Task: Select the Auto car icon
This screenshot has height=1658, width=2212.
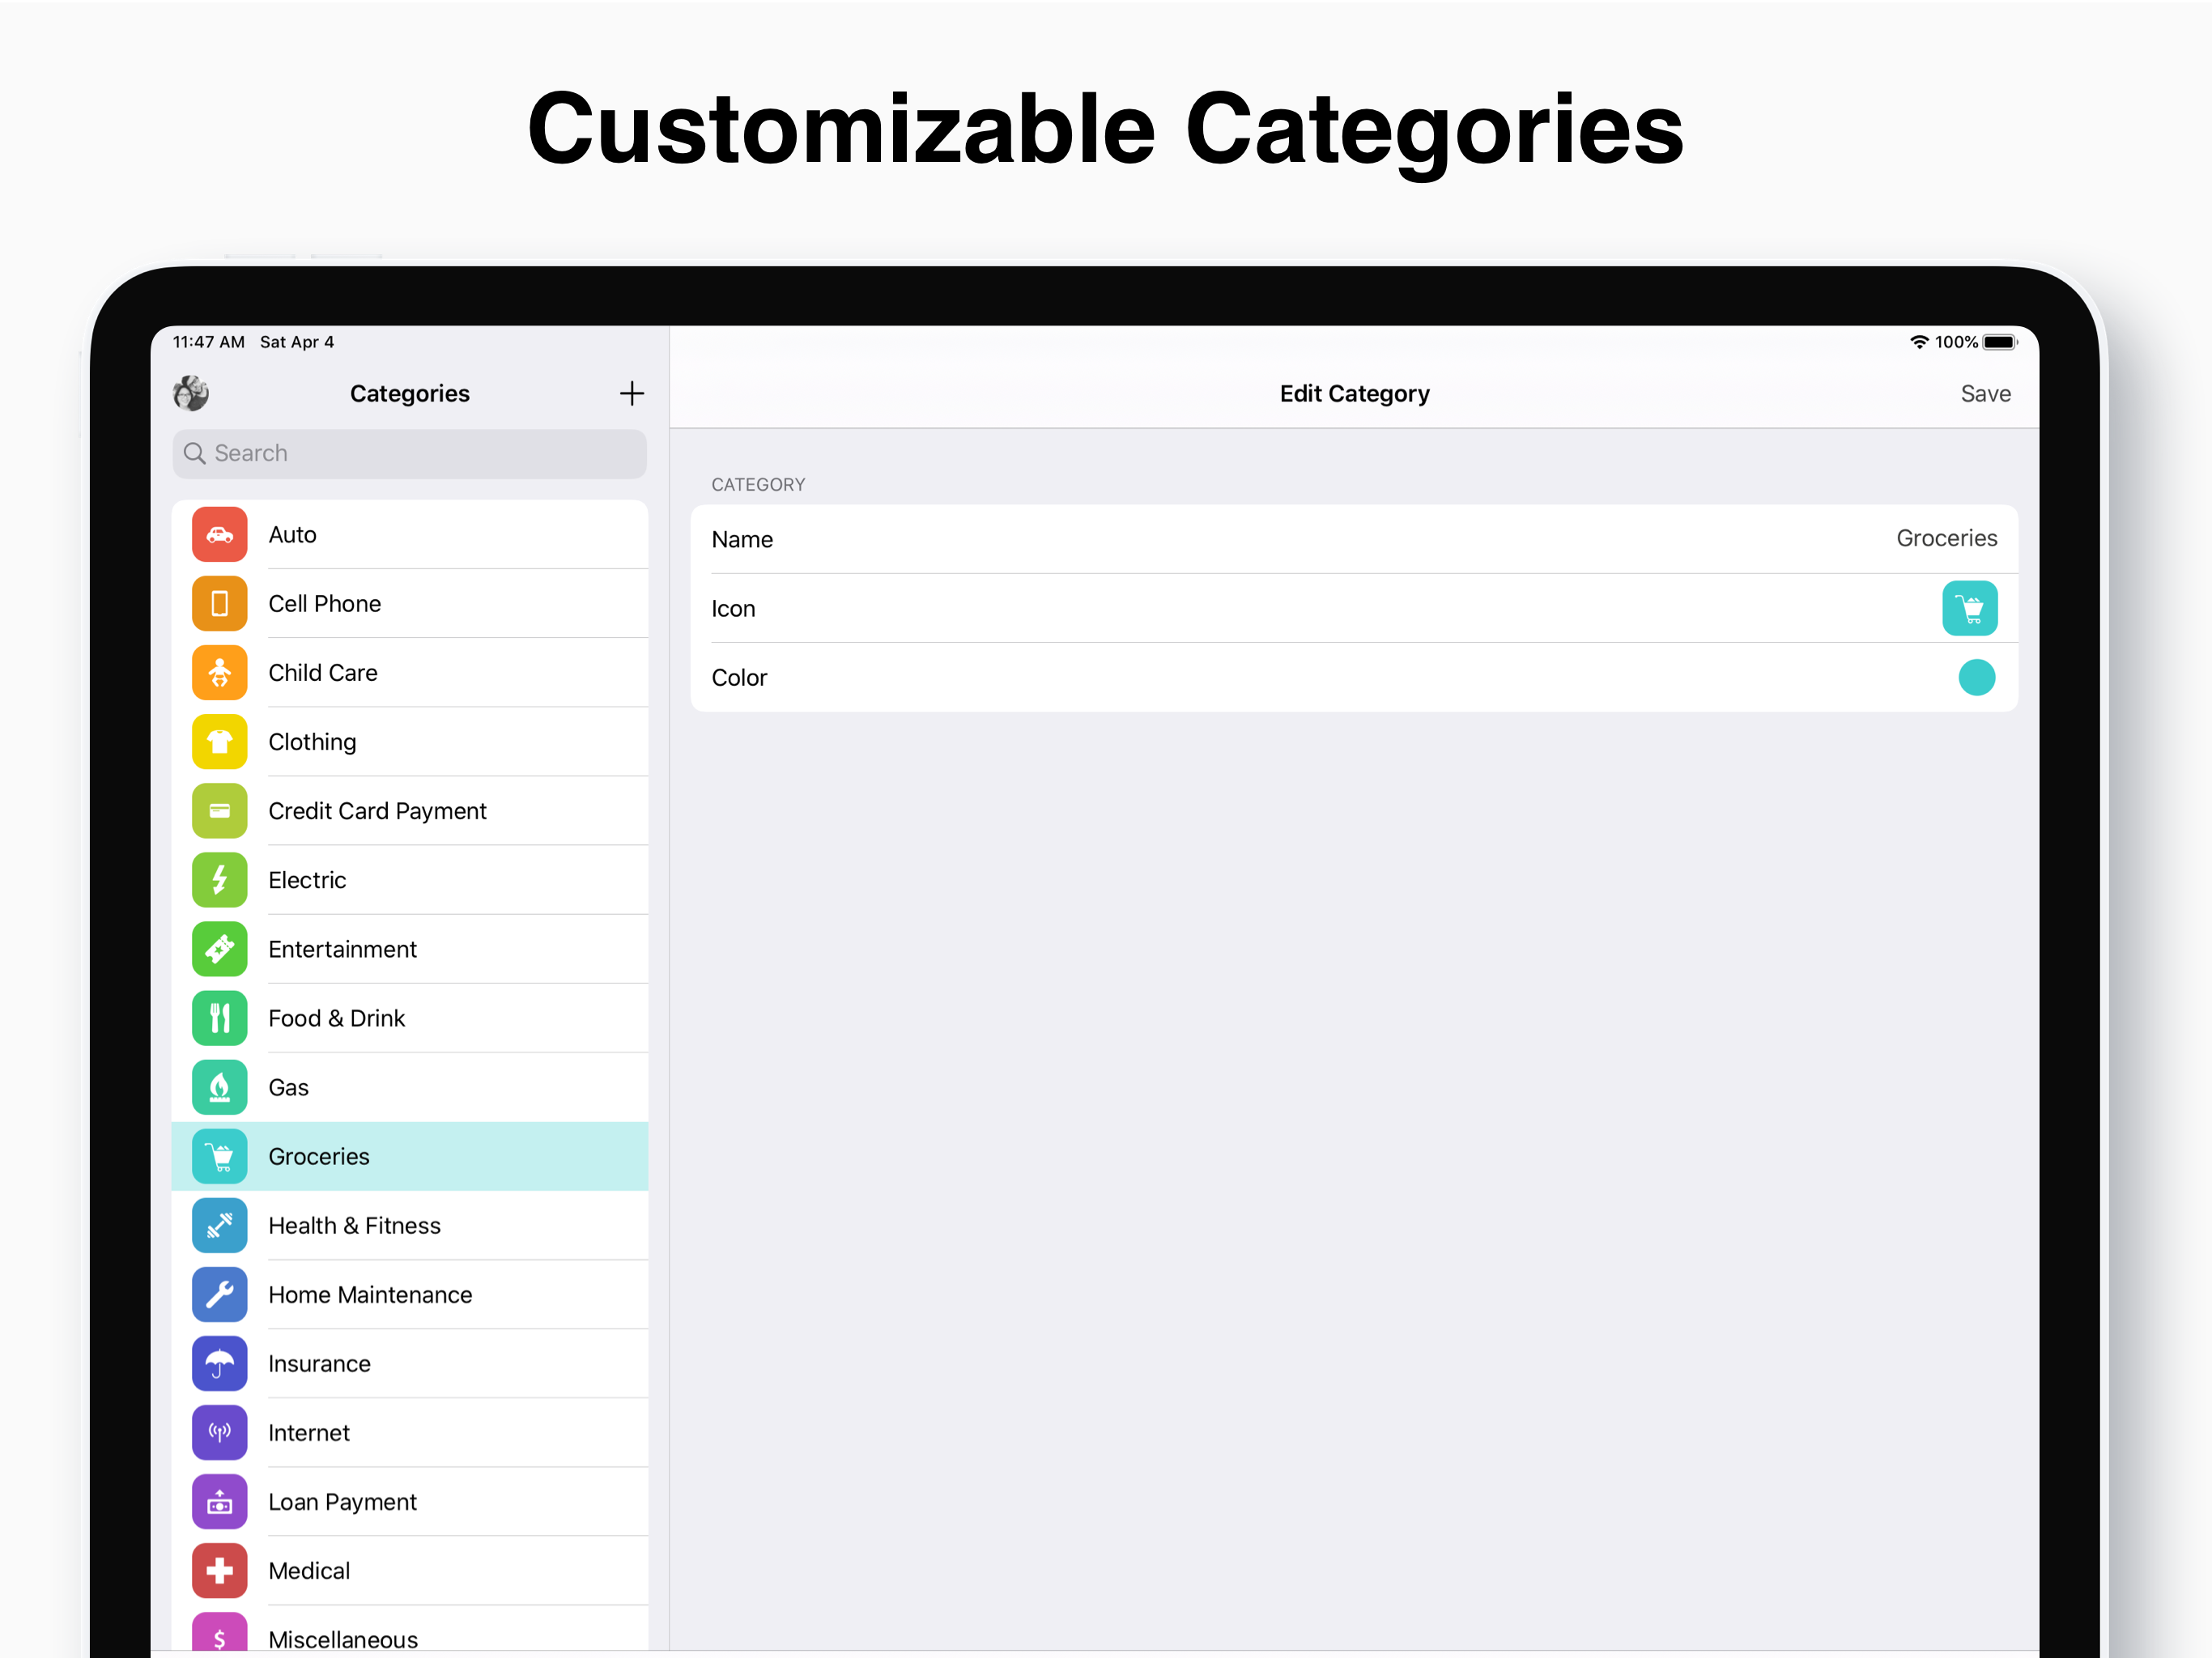Action: (219, 535)
